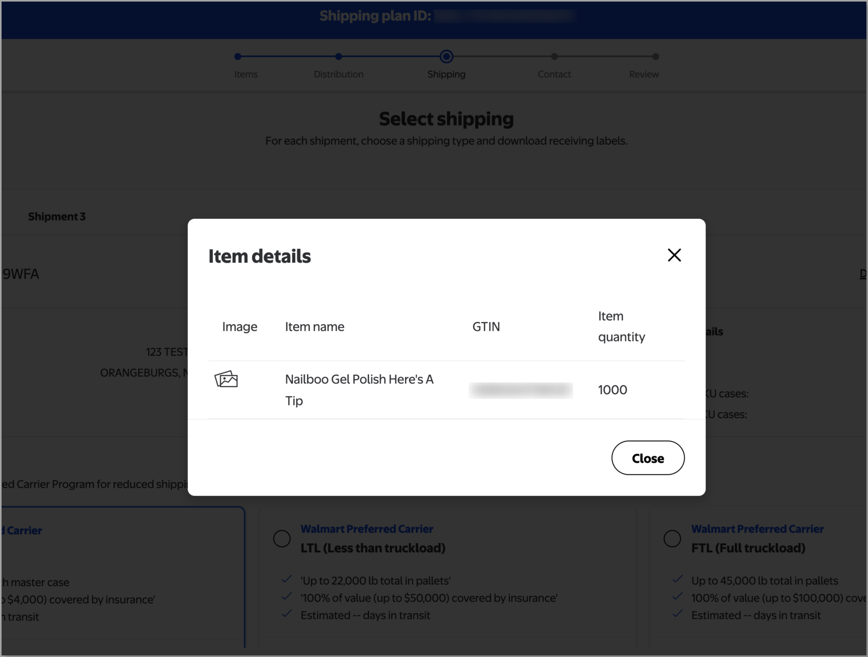Click checkmark beside Up to 45,000 lb total

pyautogui.click(x=677, y=579)
